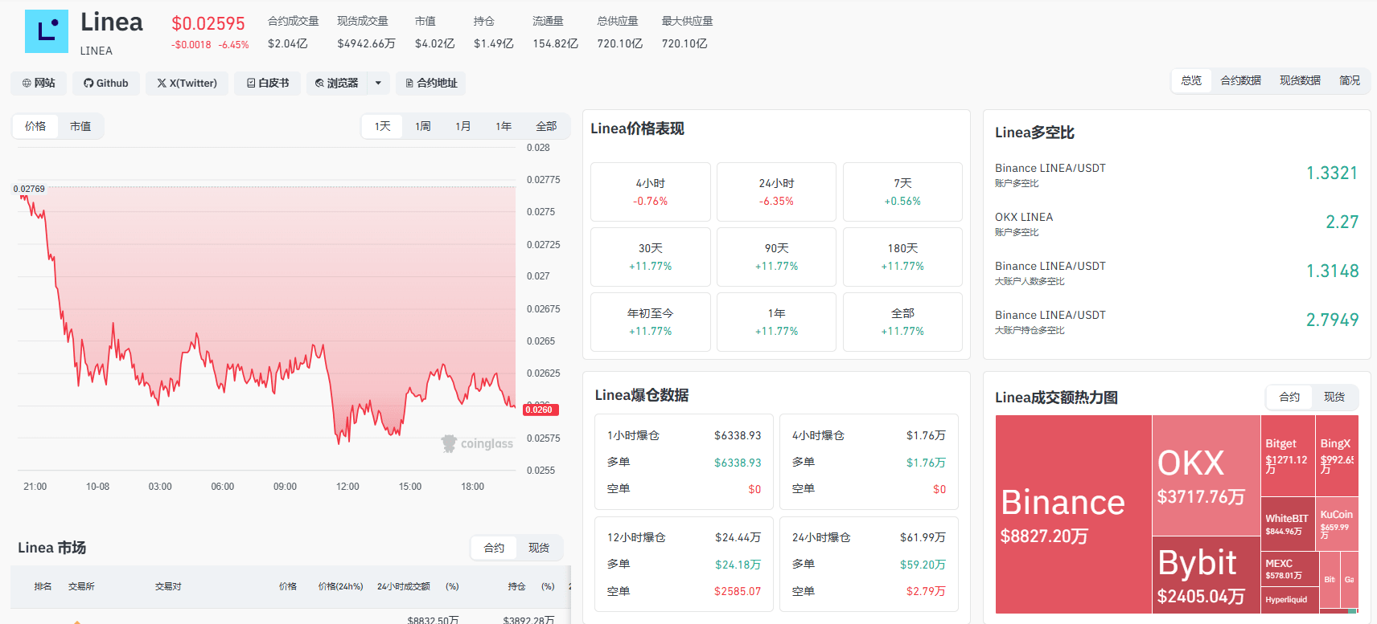Click the 年初至今 performance card
Viewport: 1377px width, 624px height.
(x=651, y=322)
